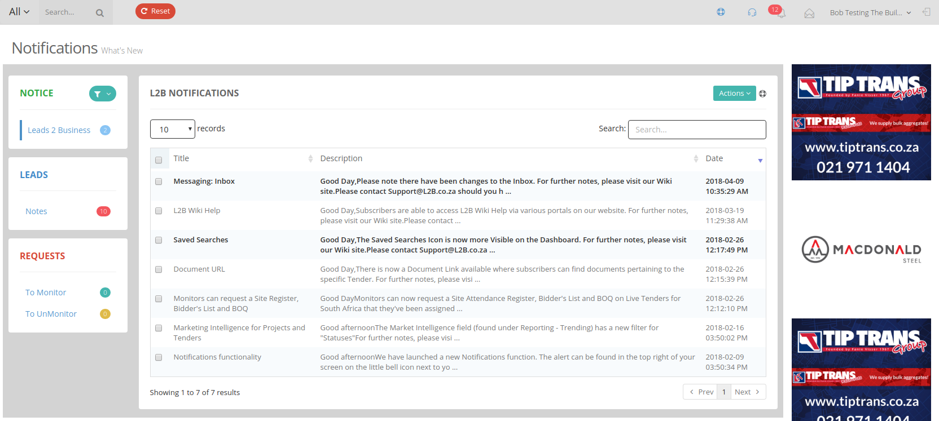Click the logout icon at top right
The width and height of the screenshot is (939, 421).
coord(926,12)
